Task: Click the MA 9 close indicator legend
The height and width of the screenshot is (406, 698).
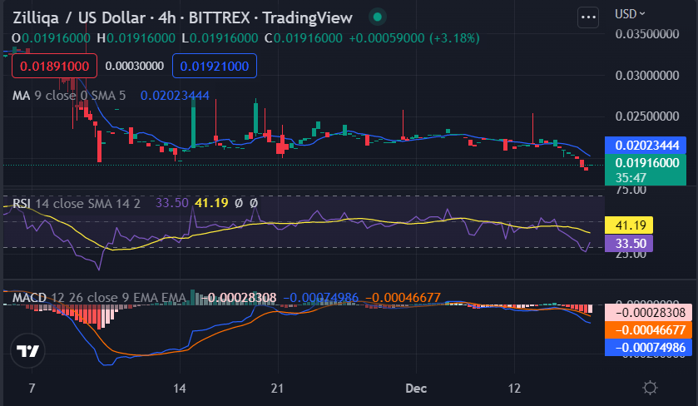Action: pyautogui.click(x=69, y=96)
